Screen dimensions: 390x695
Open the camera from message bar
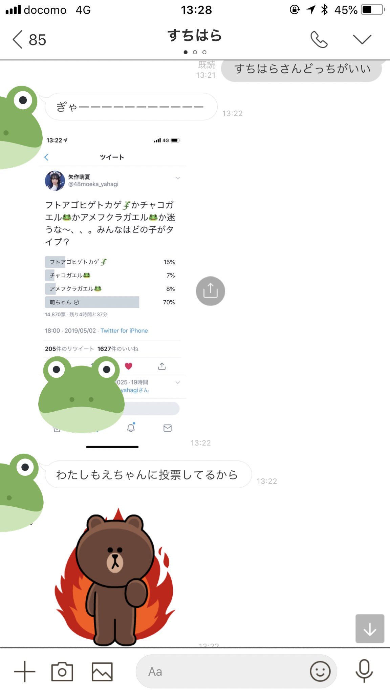pyautogui.click(x=62, y=671)
